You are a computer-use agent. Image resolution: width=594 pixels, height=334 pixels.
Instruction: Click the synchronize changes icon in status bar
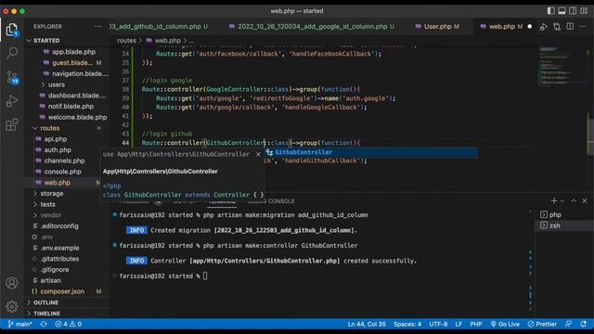44,324
